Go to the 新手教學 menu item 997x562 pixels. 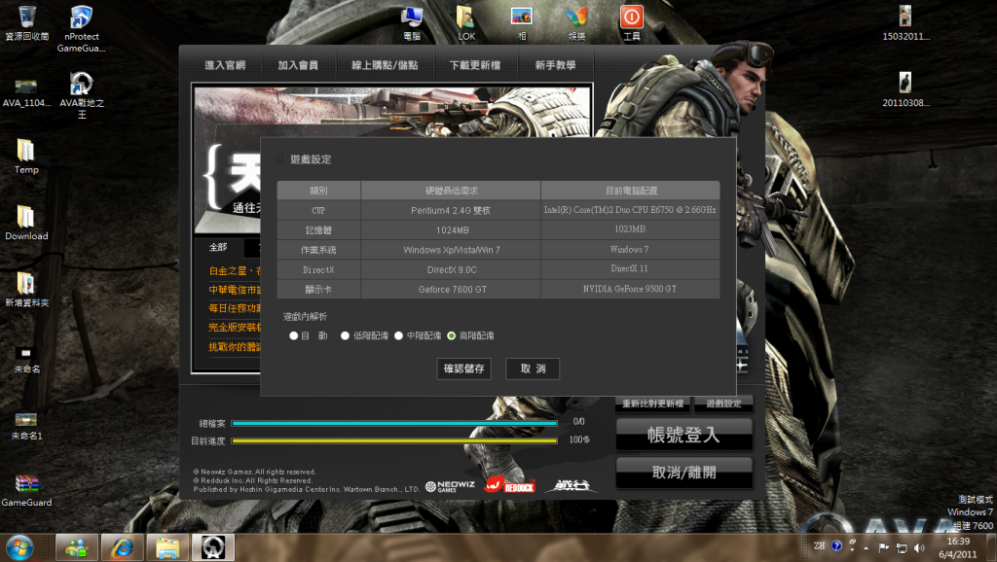coord(555,65)
